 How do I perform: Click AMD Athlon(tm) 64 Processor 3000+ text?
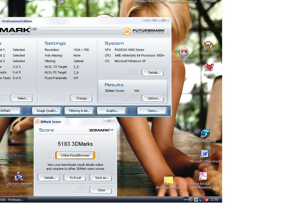point(139,56)
